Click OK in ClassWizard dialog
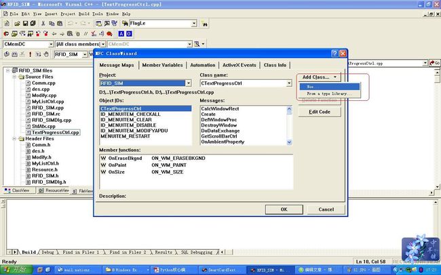The height and width of the screenshot is (275, 441). coord(284,209)
